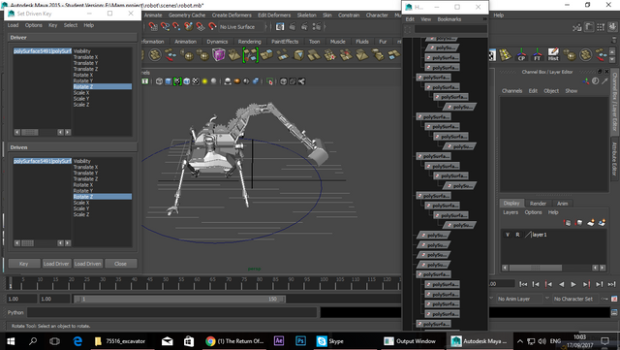Viewport: 620px width, 350px height.
Task: Open Edit Deformers menu
Action: click(274, 16)
